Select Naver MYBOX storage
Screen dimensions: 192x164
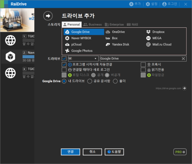[78, 38]
